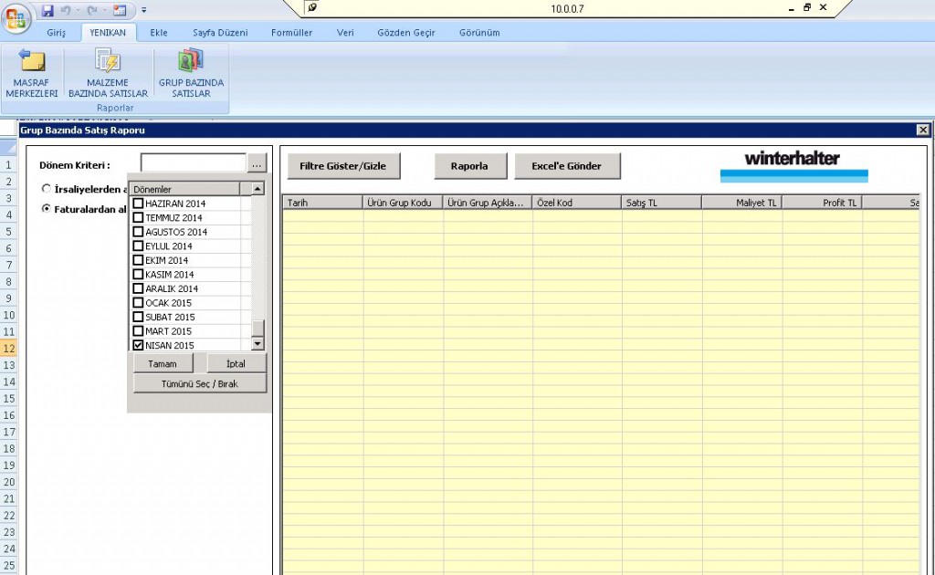The image size is (935, 575).
Task: Open the Undo history dropdown arrow
Action: point(77,11)
